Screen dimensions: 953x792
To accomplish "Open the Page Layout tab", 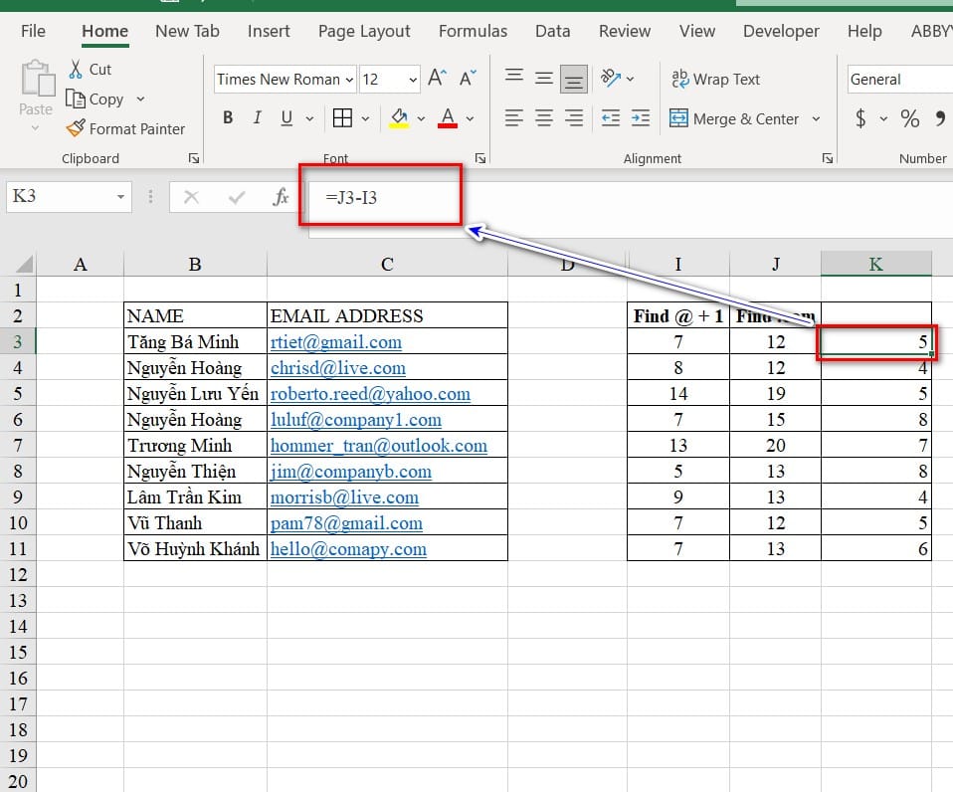I will pyautogui.click(x=364, y=31).
